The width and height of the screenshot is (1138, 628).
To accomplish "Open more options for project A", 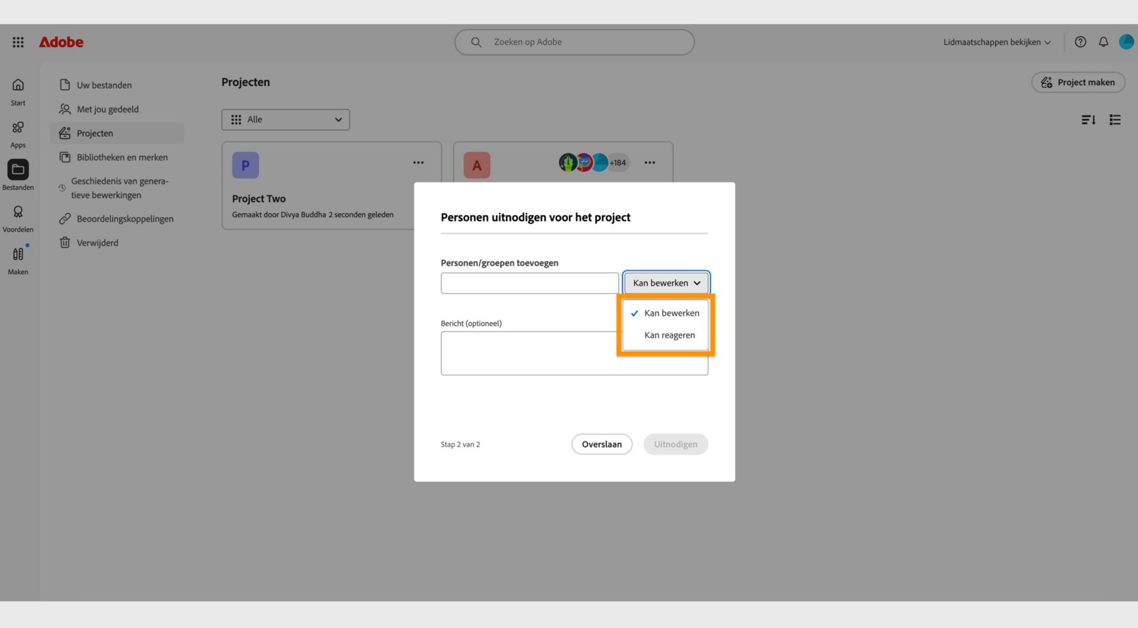I will point(650,163).
